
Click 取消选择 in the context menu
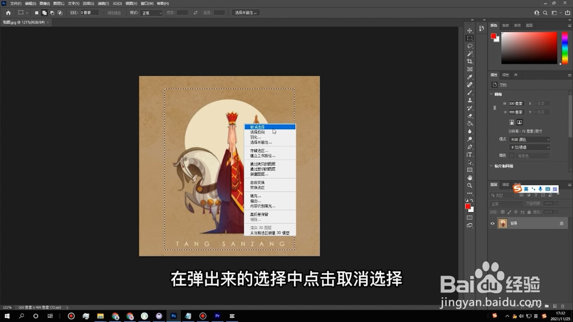270,127
